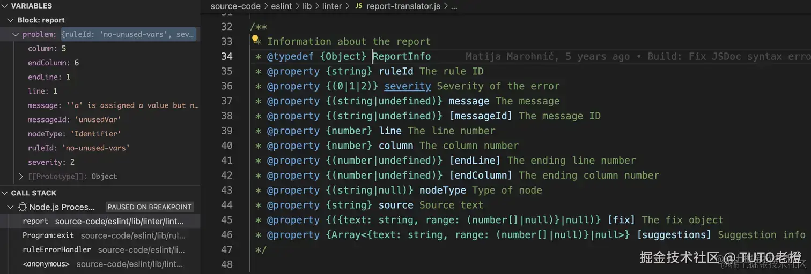
Task: Collapse the CALL STACK section chevron
Action: (x=5, y=193)
